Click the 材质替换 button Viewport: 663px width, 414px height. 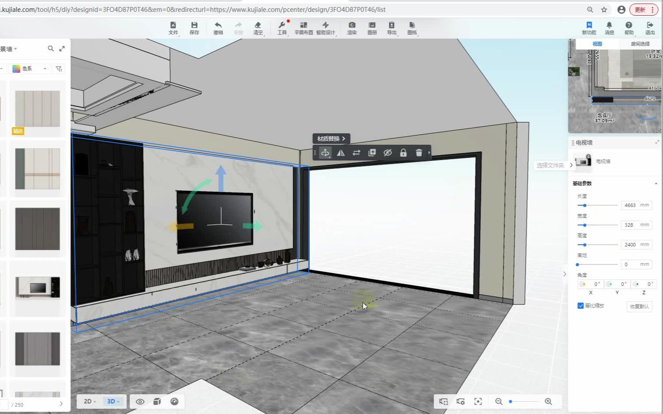[331, 139]
